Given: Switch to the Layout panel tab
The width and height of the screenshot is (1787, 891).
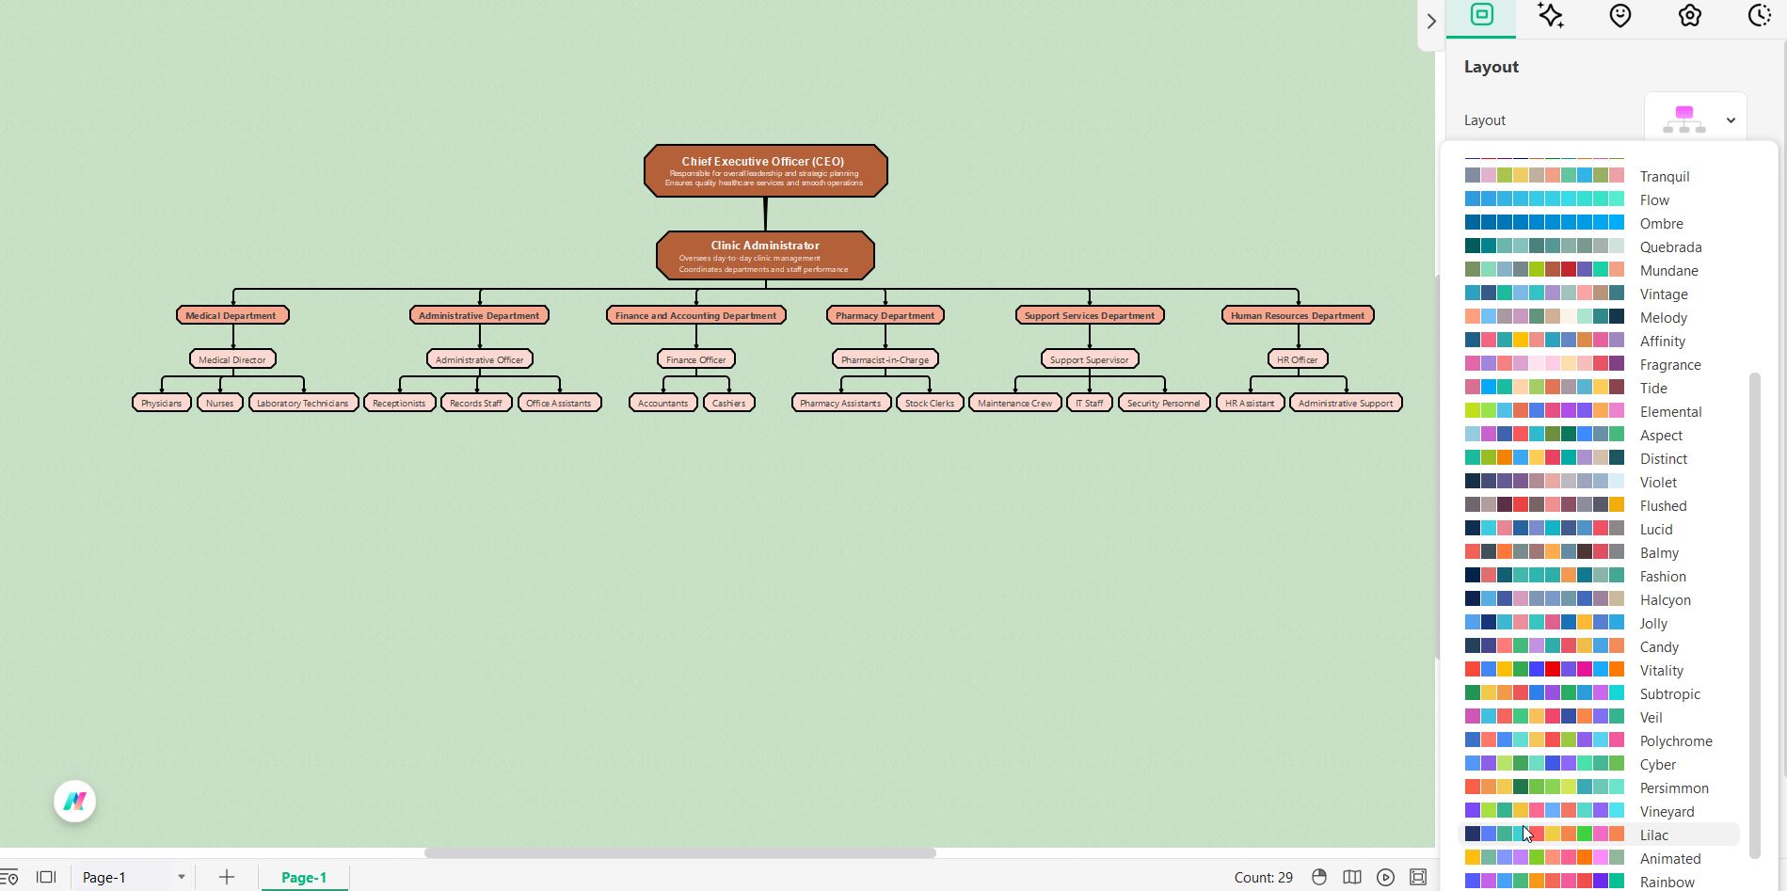Looking at the screenshot, I should [x=1480, y=16].
